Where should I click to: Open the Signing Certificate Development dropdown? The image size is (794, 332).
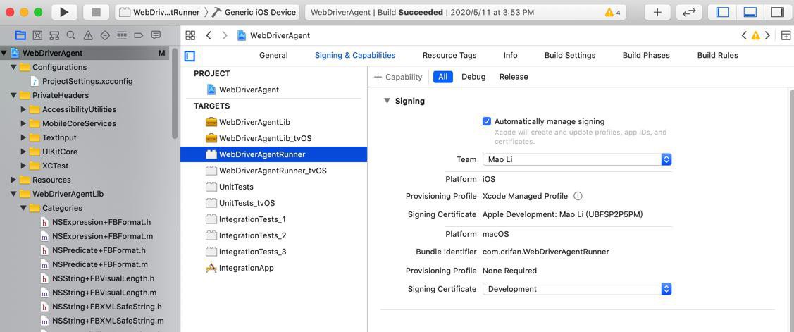(x=577, y=289)
